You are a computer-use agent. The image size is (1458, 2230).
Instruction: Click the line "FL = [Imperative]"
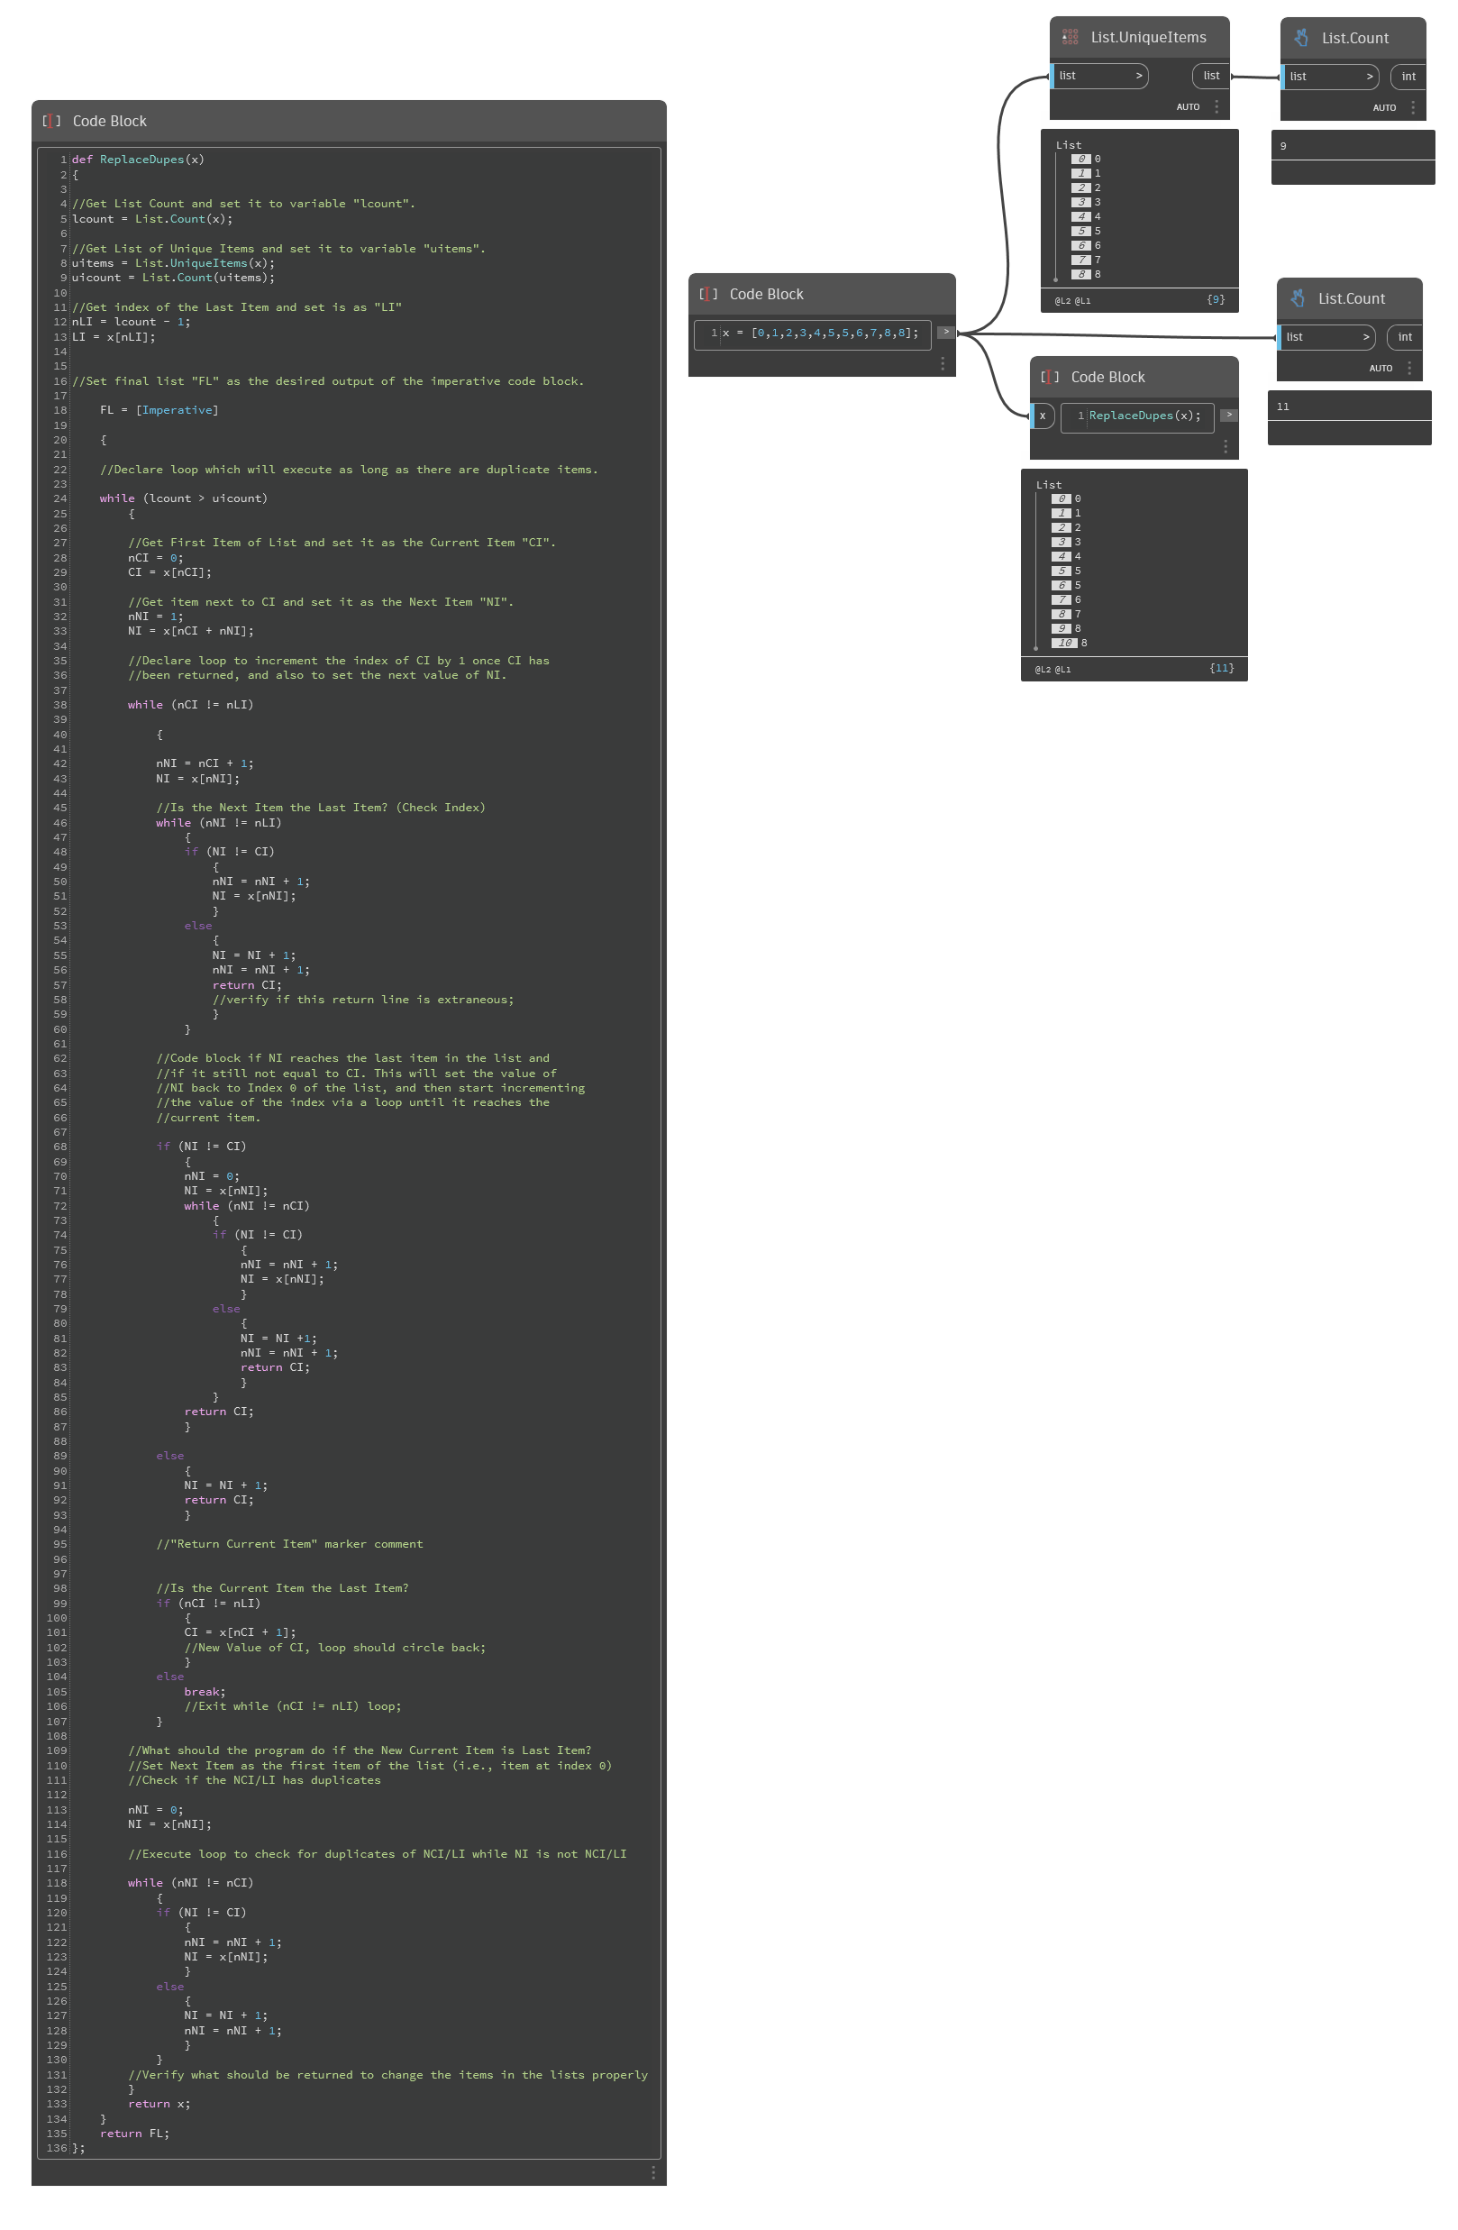coord(159,410)
